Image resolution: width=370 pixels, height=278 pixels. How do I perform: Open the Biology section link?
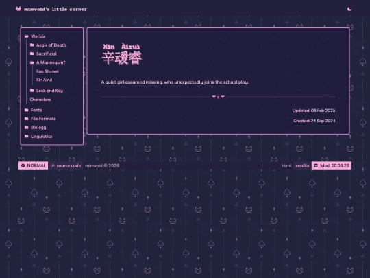(x=38, y=128)
